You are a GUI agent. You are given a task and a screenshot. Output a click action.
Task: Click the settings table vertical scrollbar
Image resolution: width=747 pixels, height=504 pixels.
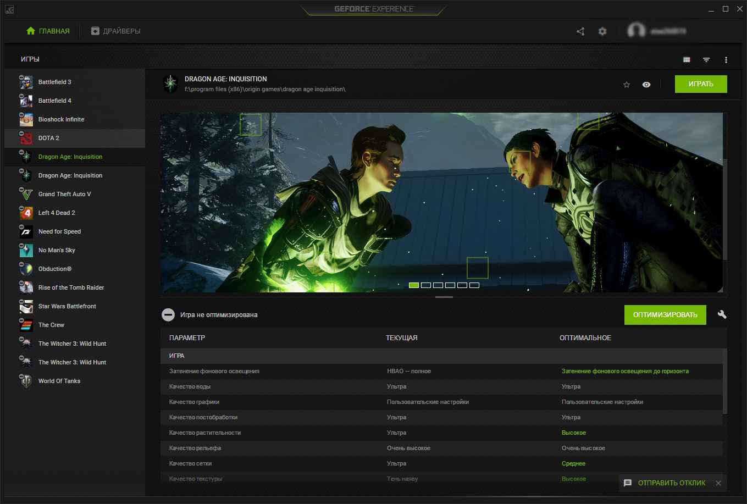tap(725, 381)
